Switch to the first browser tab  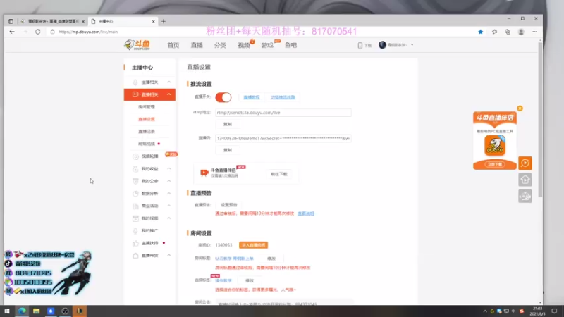click(52, 22)
